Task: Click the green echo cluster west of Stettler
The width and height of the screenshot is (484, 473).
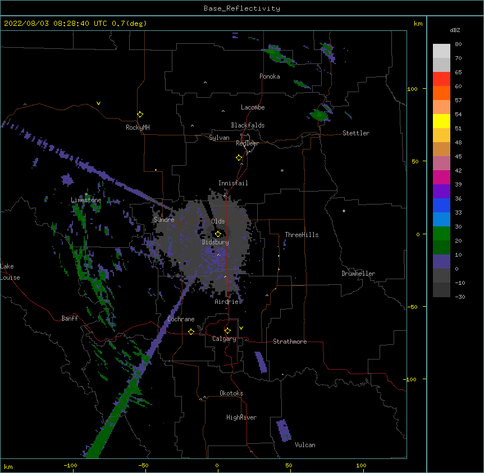Action: coord(318,115)
